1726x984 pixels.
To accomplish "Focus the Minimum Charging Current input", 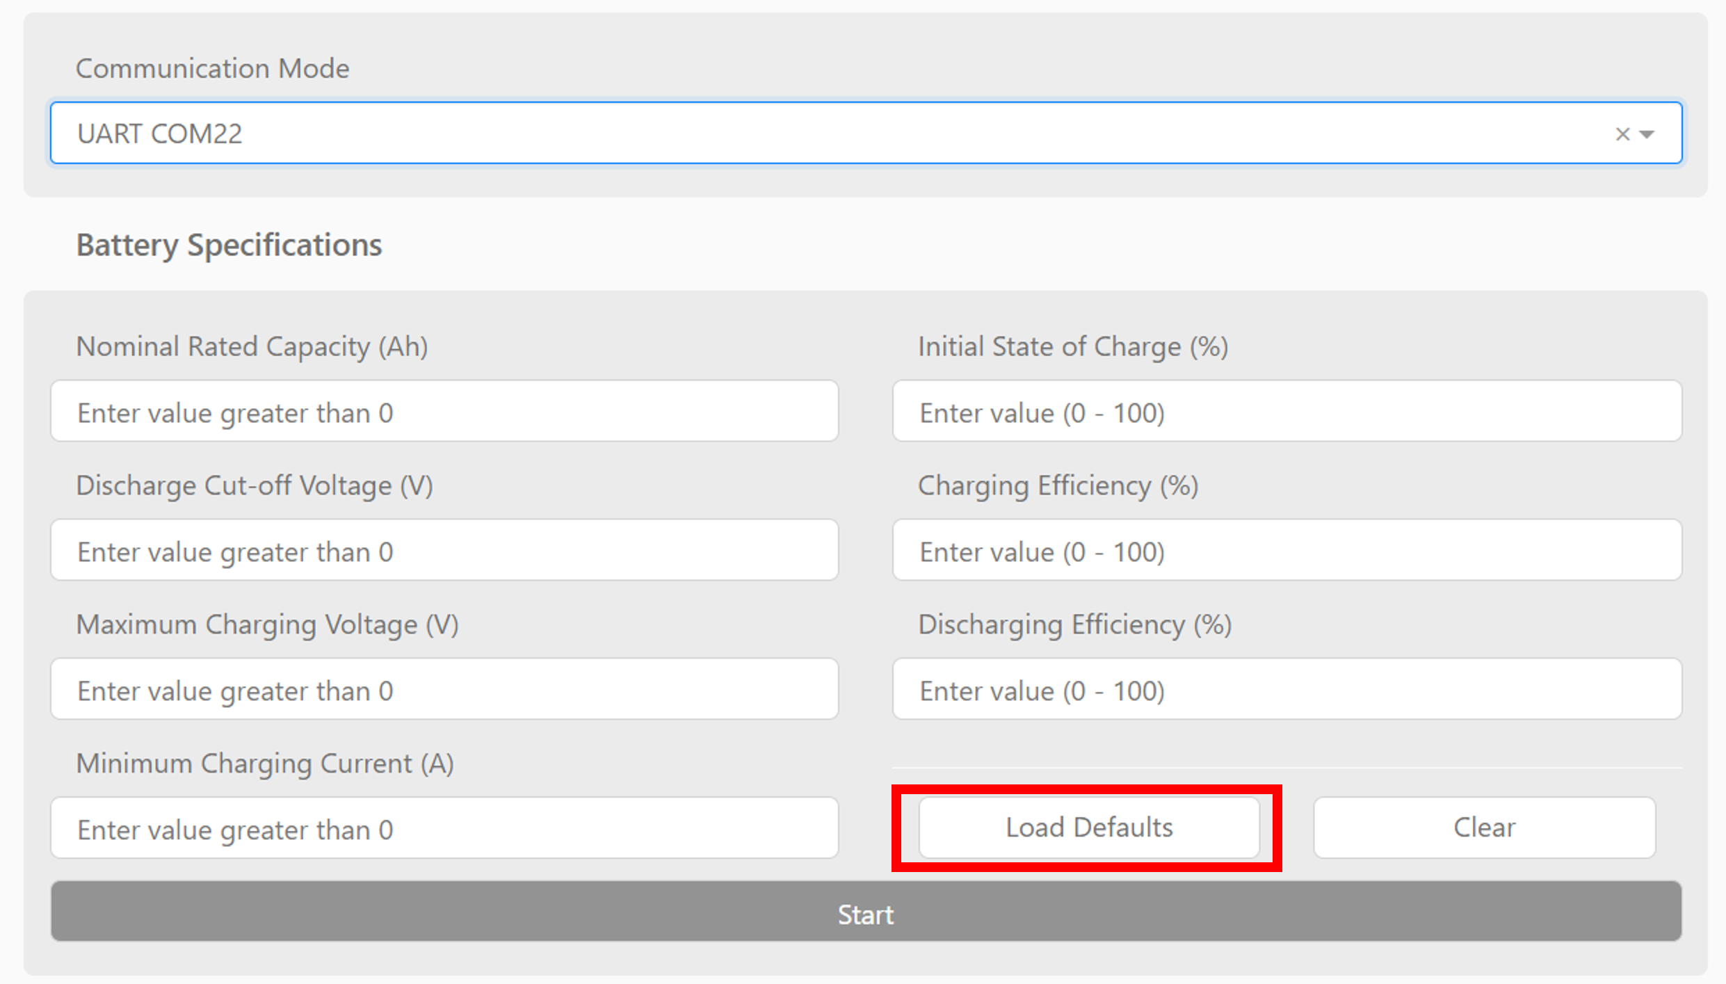I will 443,828.
